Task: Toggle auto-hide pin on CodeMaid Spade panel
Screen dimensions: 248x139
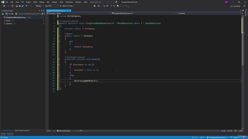Action: tap(42, 11)
